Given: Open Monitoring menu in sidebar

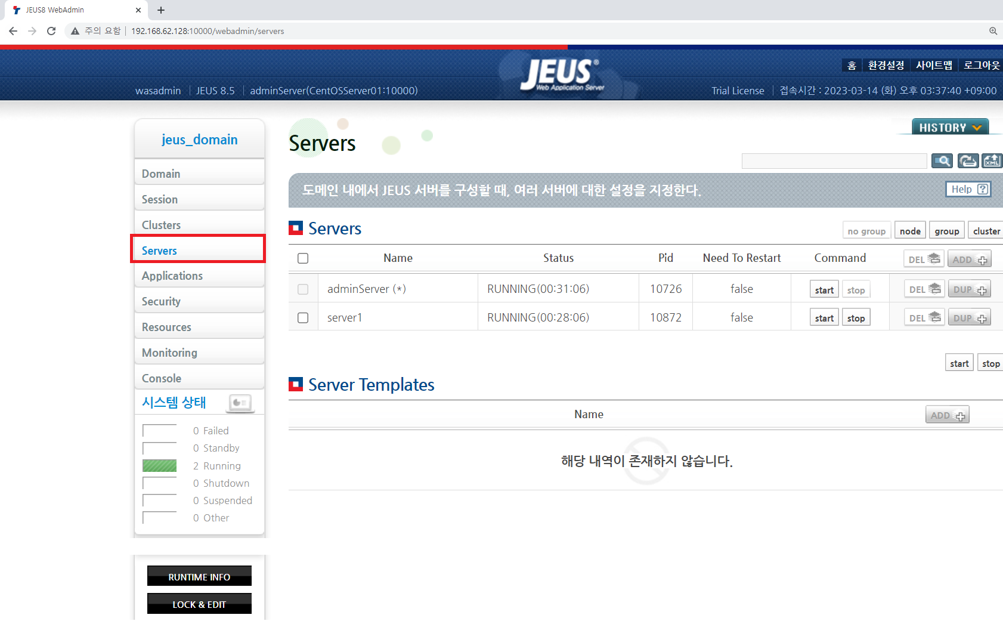Looking at the screenshot, I should [x=199, y=353].
